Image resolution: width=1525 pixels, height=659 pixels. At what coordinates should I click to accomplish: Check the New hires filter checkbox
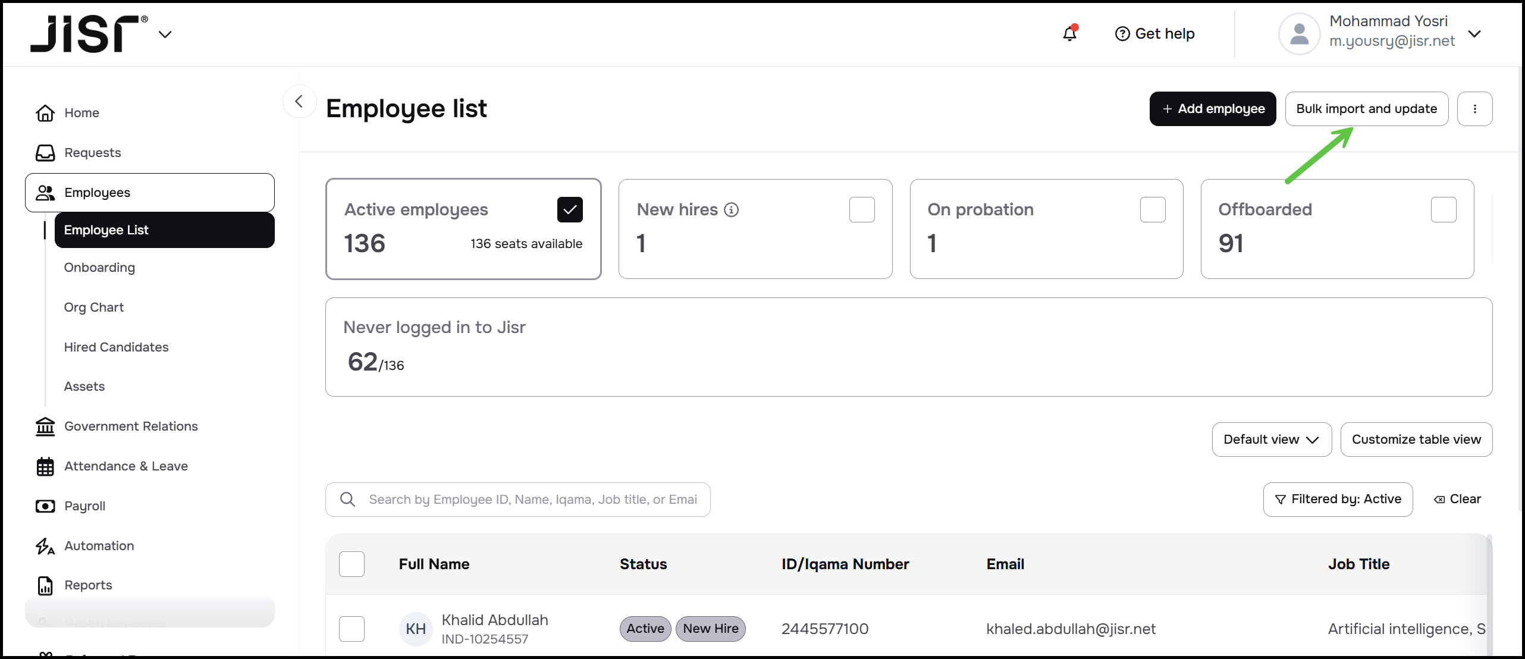(862, 210)
